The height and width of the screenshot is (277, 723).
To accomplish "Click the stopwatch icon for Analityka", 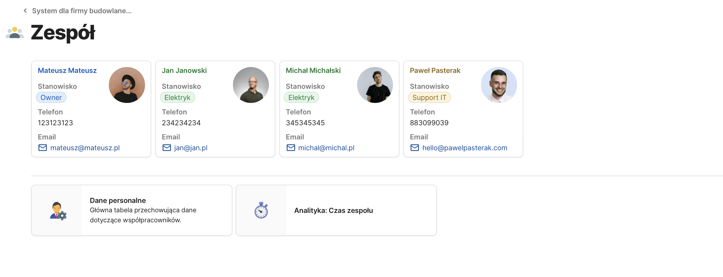I will point(261,210).
